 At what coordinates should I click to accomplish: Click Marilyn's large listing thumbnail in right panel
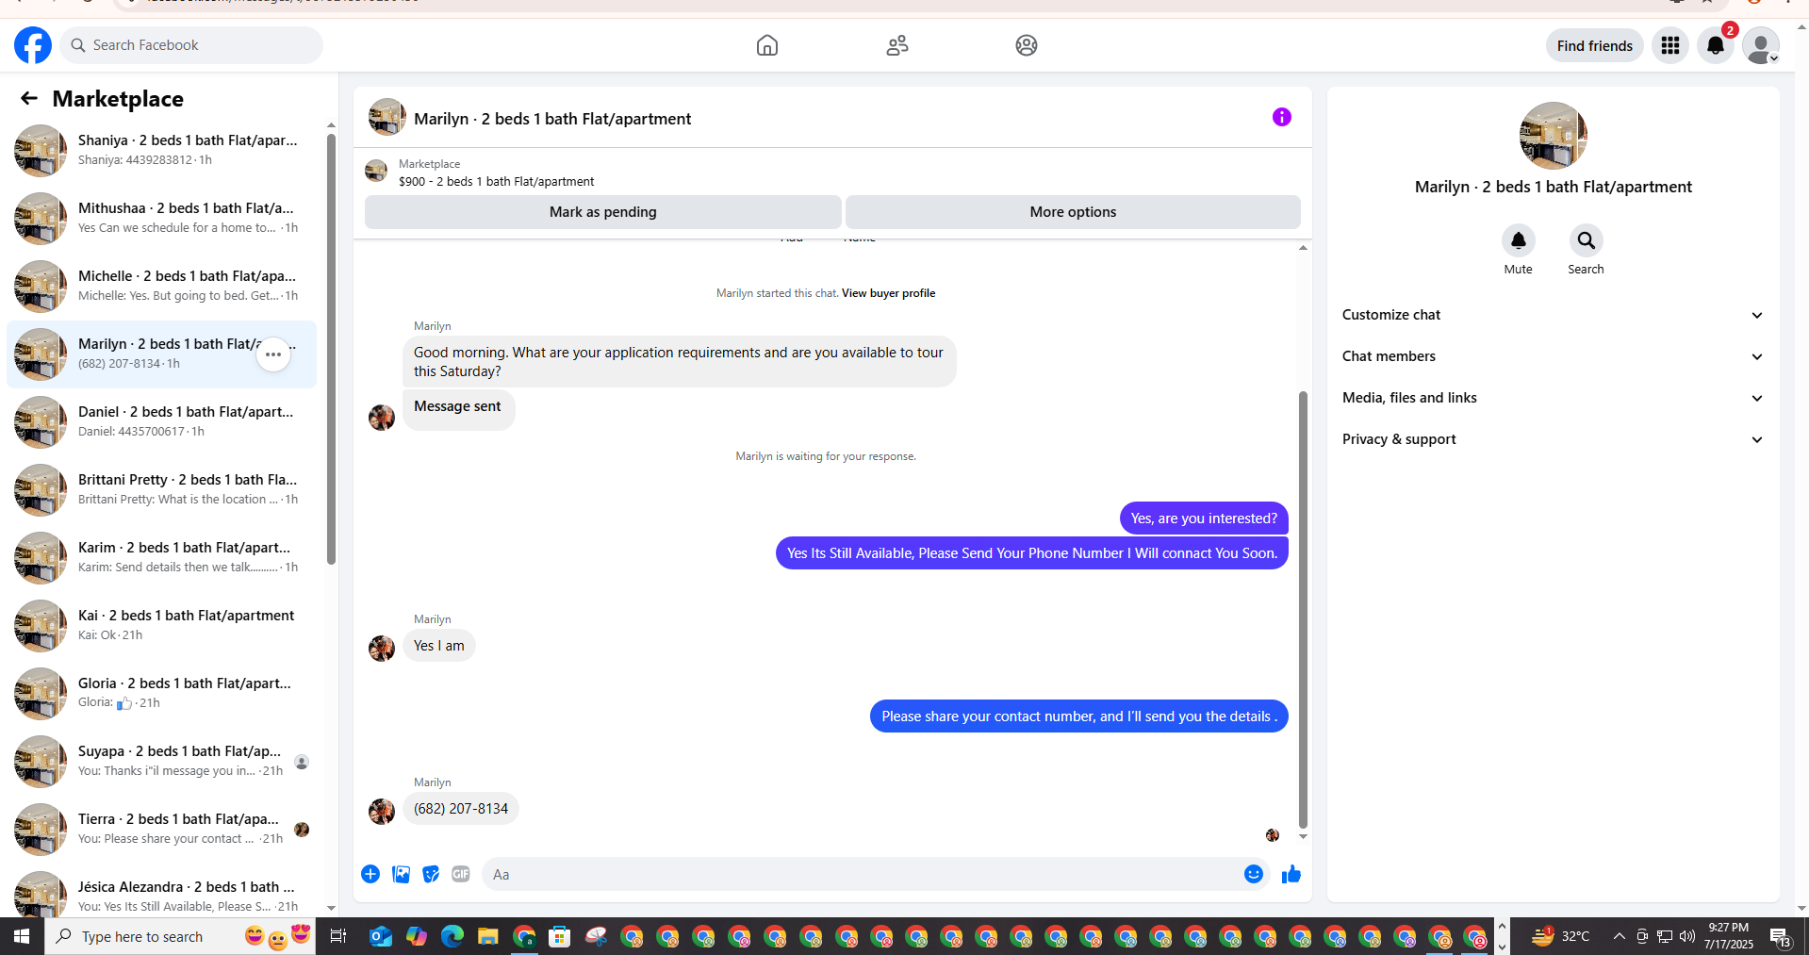[1554, 136]
